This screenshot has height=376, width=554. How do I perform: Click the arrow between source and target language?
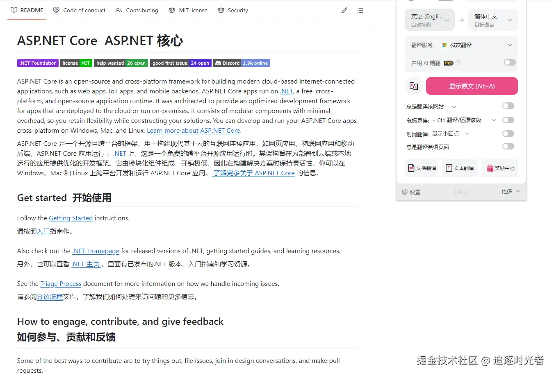pos(461,20)
